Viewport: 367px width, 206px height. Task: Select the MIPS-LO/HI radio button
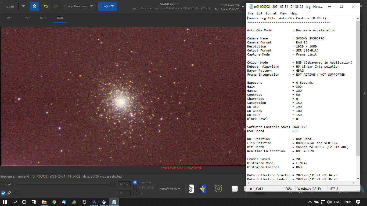pyautogui.click(x=135, y=188)
